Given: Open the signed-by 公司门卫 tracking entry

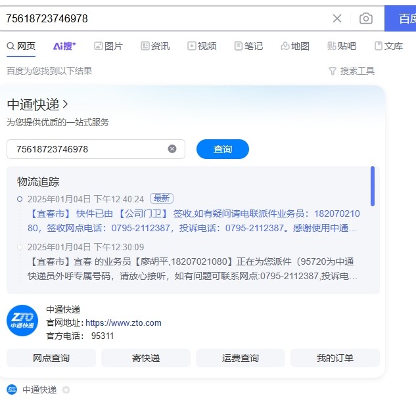Looking at the screenshot, I should pyautogui.click(x=194, y=221).
